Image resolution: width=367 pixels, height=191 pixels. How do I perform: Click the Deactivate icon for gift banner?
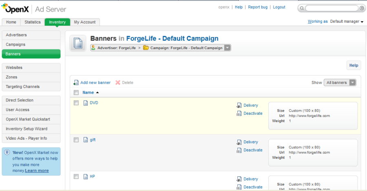(x=239, y=150)
